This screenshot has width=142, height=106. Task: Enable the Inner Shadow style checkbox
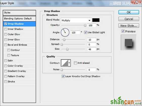click(x=6, y=29)
